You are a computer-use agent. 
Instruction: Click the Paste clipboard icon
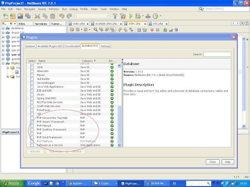[x=53, y=16]
